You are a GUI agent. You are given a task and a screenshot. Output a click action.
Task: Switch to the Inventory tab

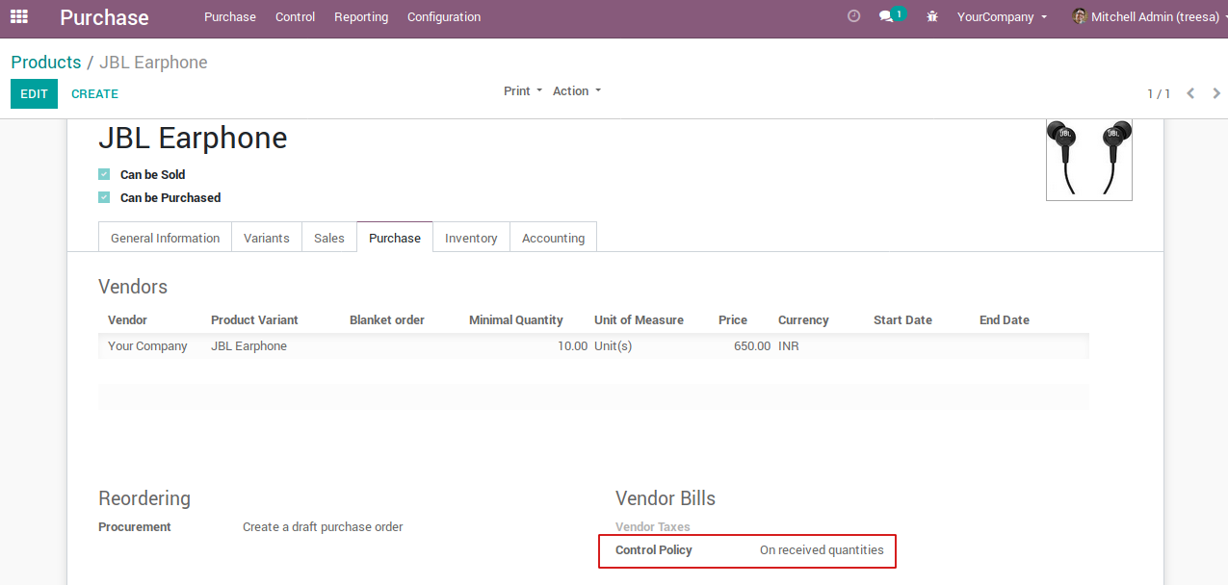tap(471, 238)
